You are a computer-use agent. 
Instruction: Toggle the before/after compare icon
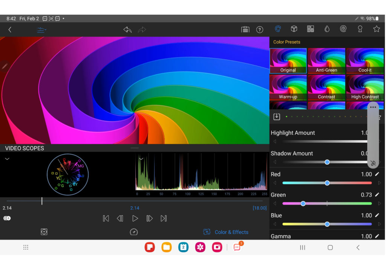7,218
